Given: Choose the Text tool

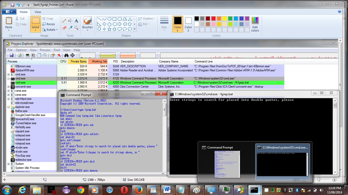Looking at the screenshot, I should tap(76, 21).
